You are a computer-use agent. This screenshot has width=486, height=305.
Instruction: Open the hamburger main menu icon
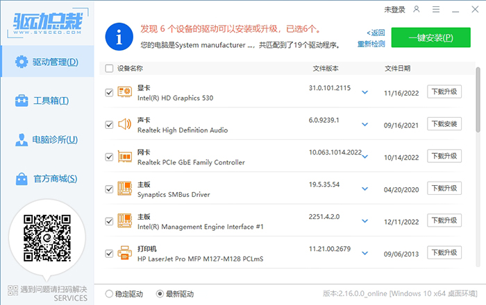click(435, 10)
